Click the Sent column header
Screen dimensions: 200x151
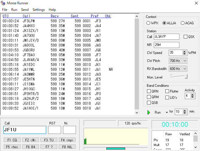[x=74, y=16]
